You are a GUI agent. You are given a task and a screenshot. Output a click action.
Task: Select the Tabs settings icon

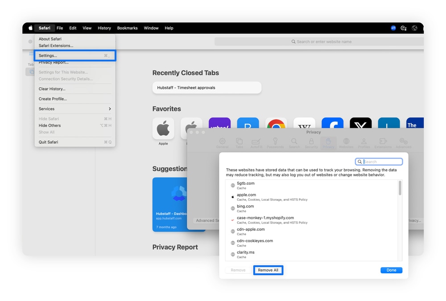[240, 142]
